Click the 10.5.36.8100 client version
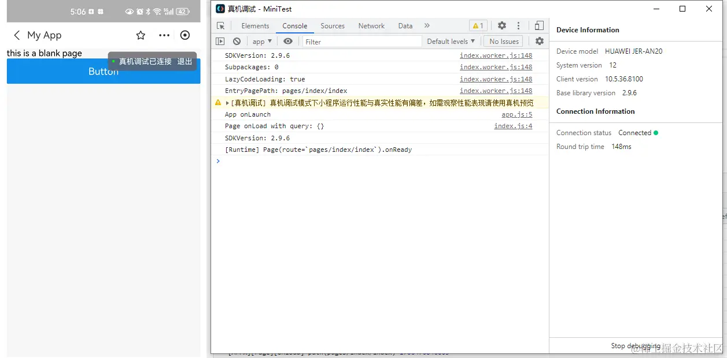 (624, 79)
